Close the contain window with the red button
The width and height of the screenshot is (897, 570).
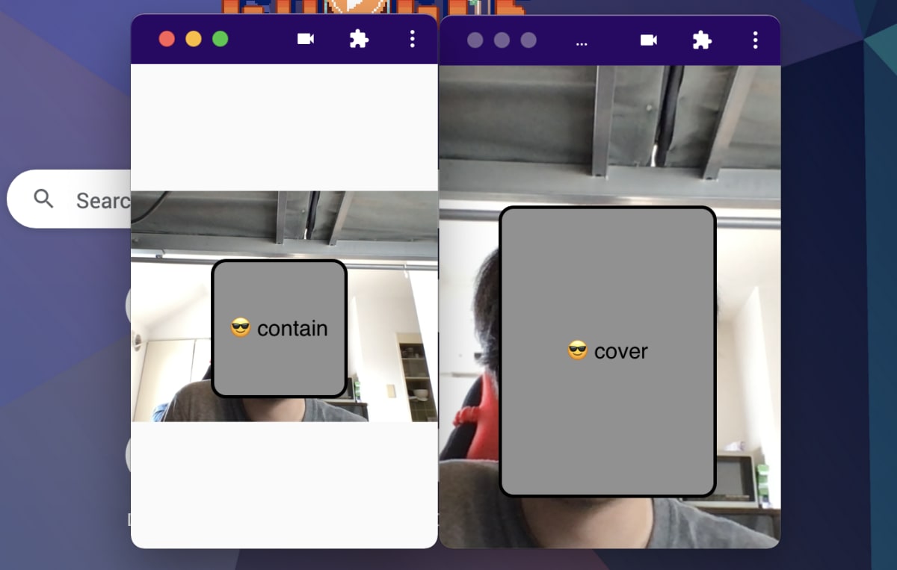[167, 39]
